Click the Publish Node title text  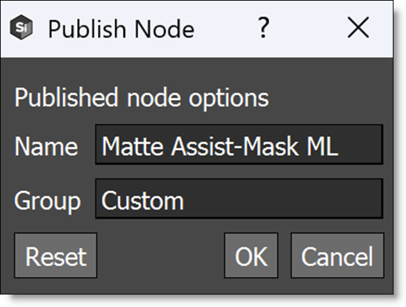(121, 29)
